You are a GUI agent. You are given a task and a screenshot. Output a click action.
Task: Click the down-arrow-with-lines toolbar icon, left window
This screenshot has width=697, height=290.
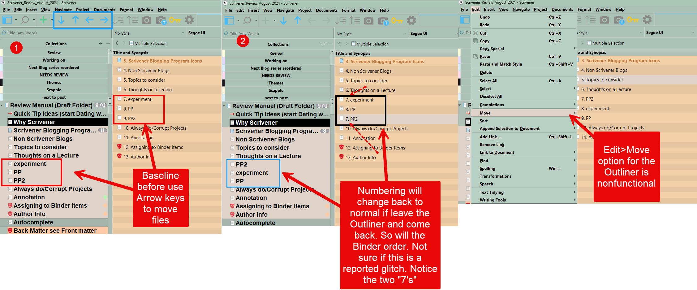(118, 20)
